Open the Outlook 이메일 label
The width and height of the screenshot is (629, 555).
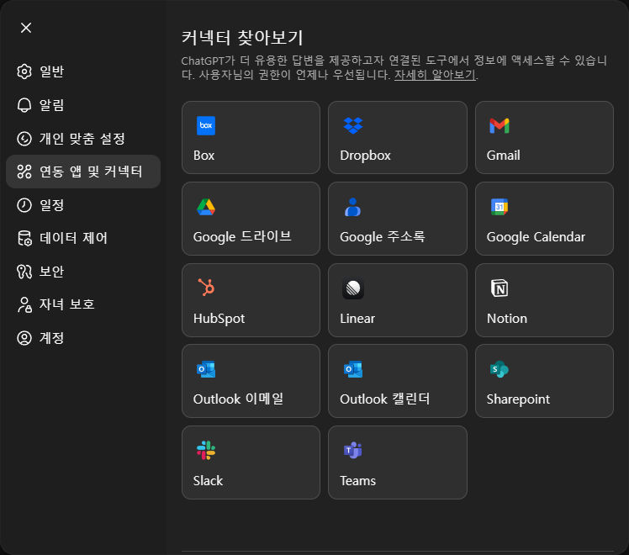tap(238, 399)
